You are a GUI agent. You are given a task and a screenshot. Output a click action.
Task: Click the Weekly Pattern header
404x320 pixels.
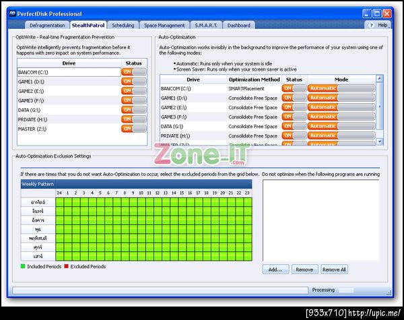(136, 184)
